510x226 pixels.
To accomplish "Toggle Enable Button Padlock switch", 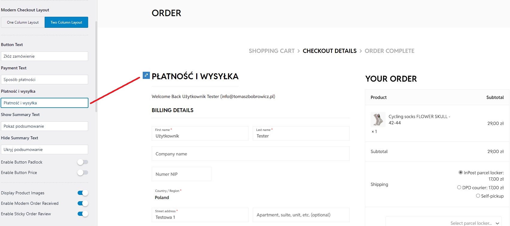I will coord(82,162).
